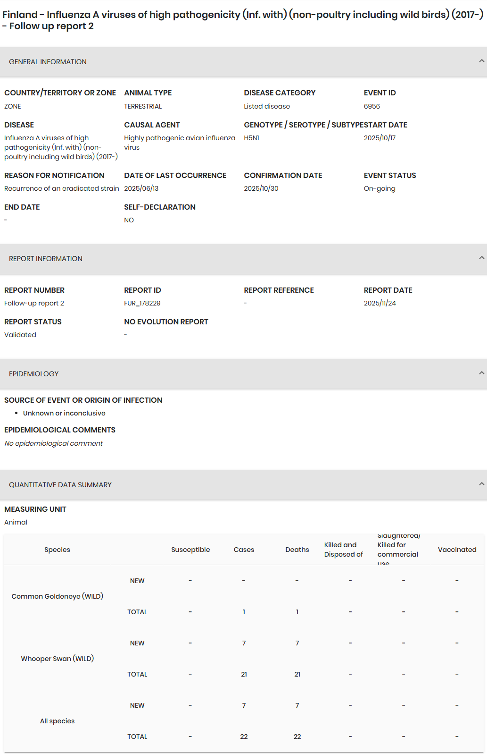Select the All species row label

click(x=57, y=721)
